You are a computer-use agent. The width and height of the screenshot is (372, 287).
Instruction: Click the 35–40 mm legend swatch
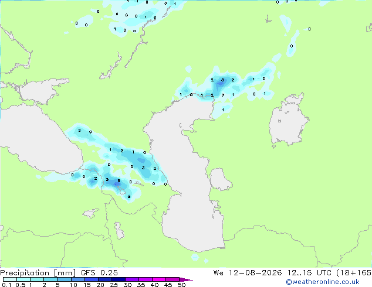click(146, 279)
